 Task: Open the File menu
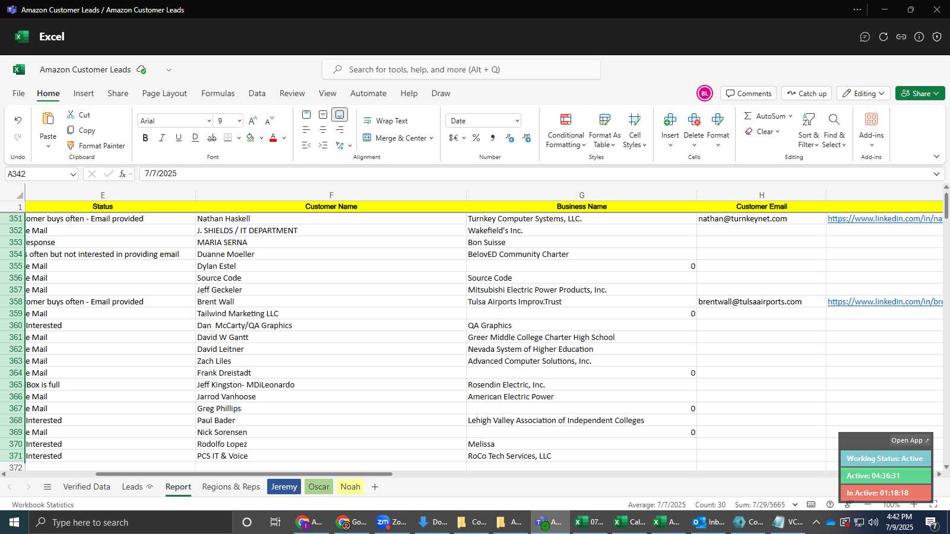pyautogui.click(x=18, y=93)
